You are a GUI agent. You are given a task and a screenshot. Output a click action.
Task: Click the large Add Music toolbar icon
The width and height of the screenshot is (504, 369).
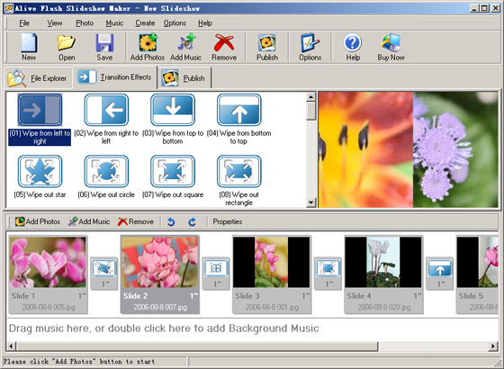pyautogui.click(x=185, y=47)
